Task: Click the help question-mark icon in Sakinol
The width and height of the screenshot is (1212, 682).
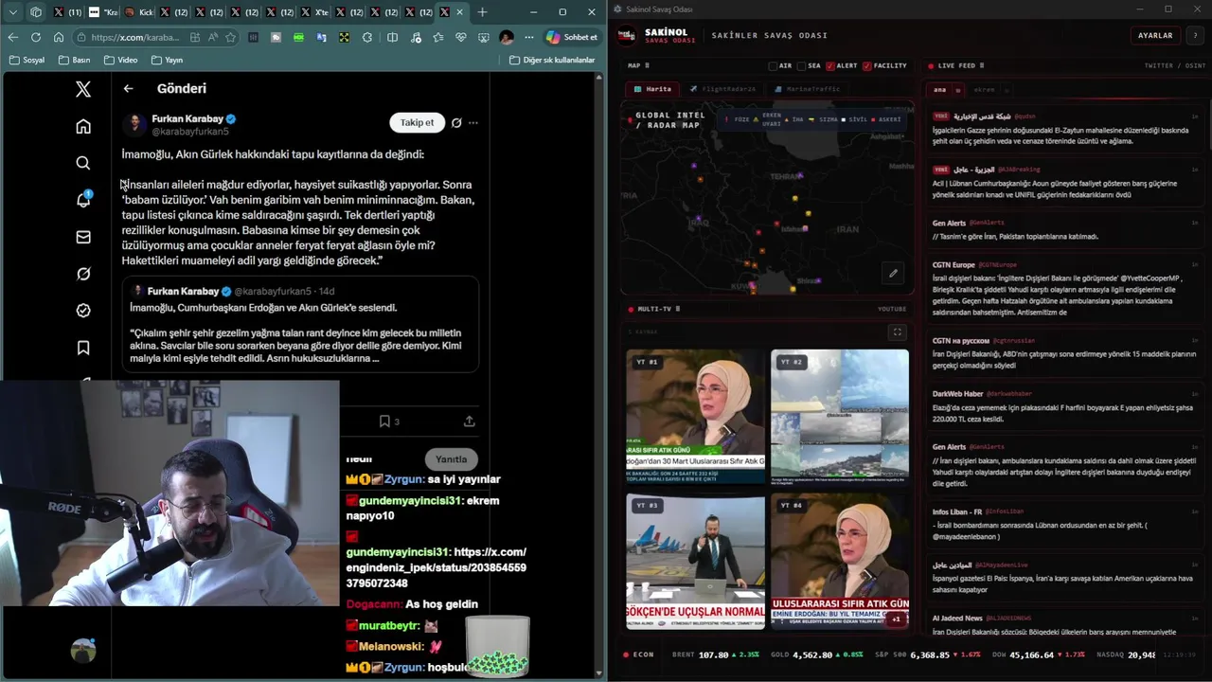Action: click(1195, 35)
